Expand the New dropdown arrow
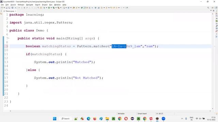Viewport: 218px width, 122px height. click(x=4, y=8)
